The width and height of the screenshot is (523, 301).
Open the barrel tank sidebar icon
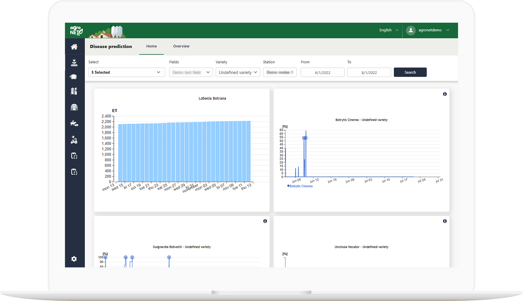pyautogui.click(x=73, y=77)
